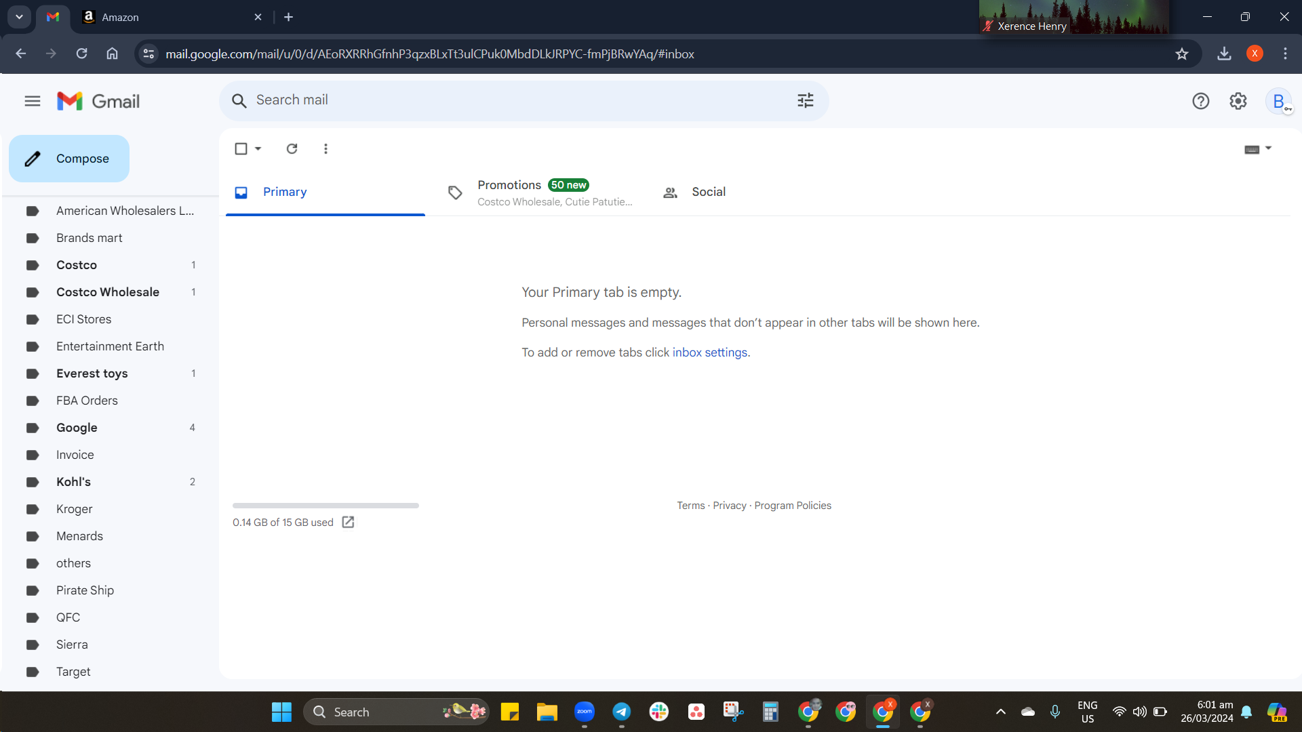The image size is (1302, 732).
Task: Switch to the Social tab
Action: tap(754, 192)
